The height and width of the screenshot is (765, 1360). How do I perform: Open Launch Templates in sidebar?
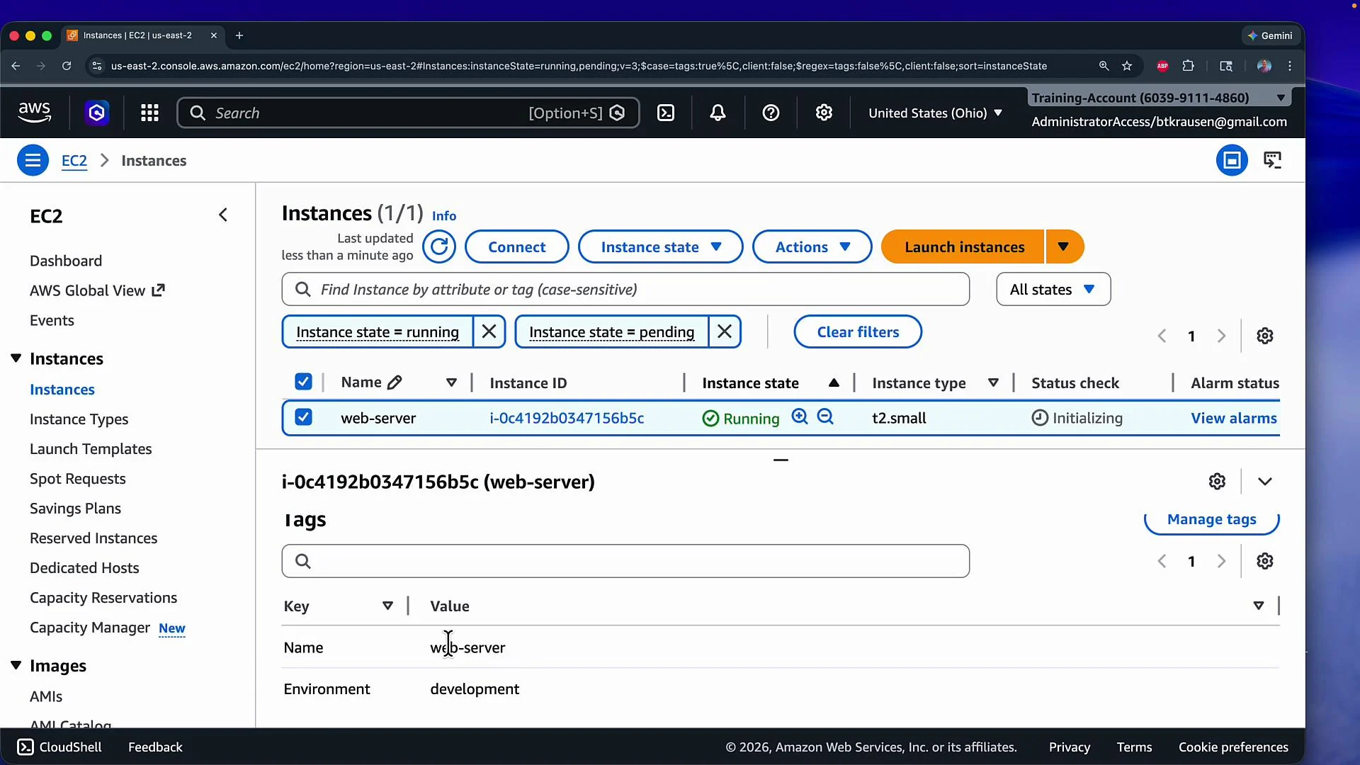[91, 449]
